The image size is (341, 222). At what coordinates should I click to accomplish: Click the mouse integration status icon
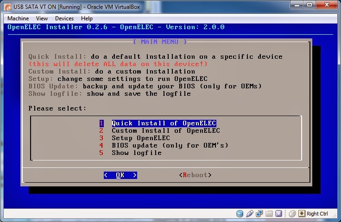292,214
